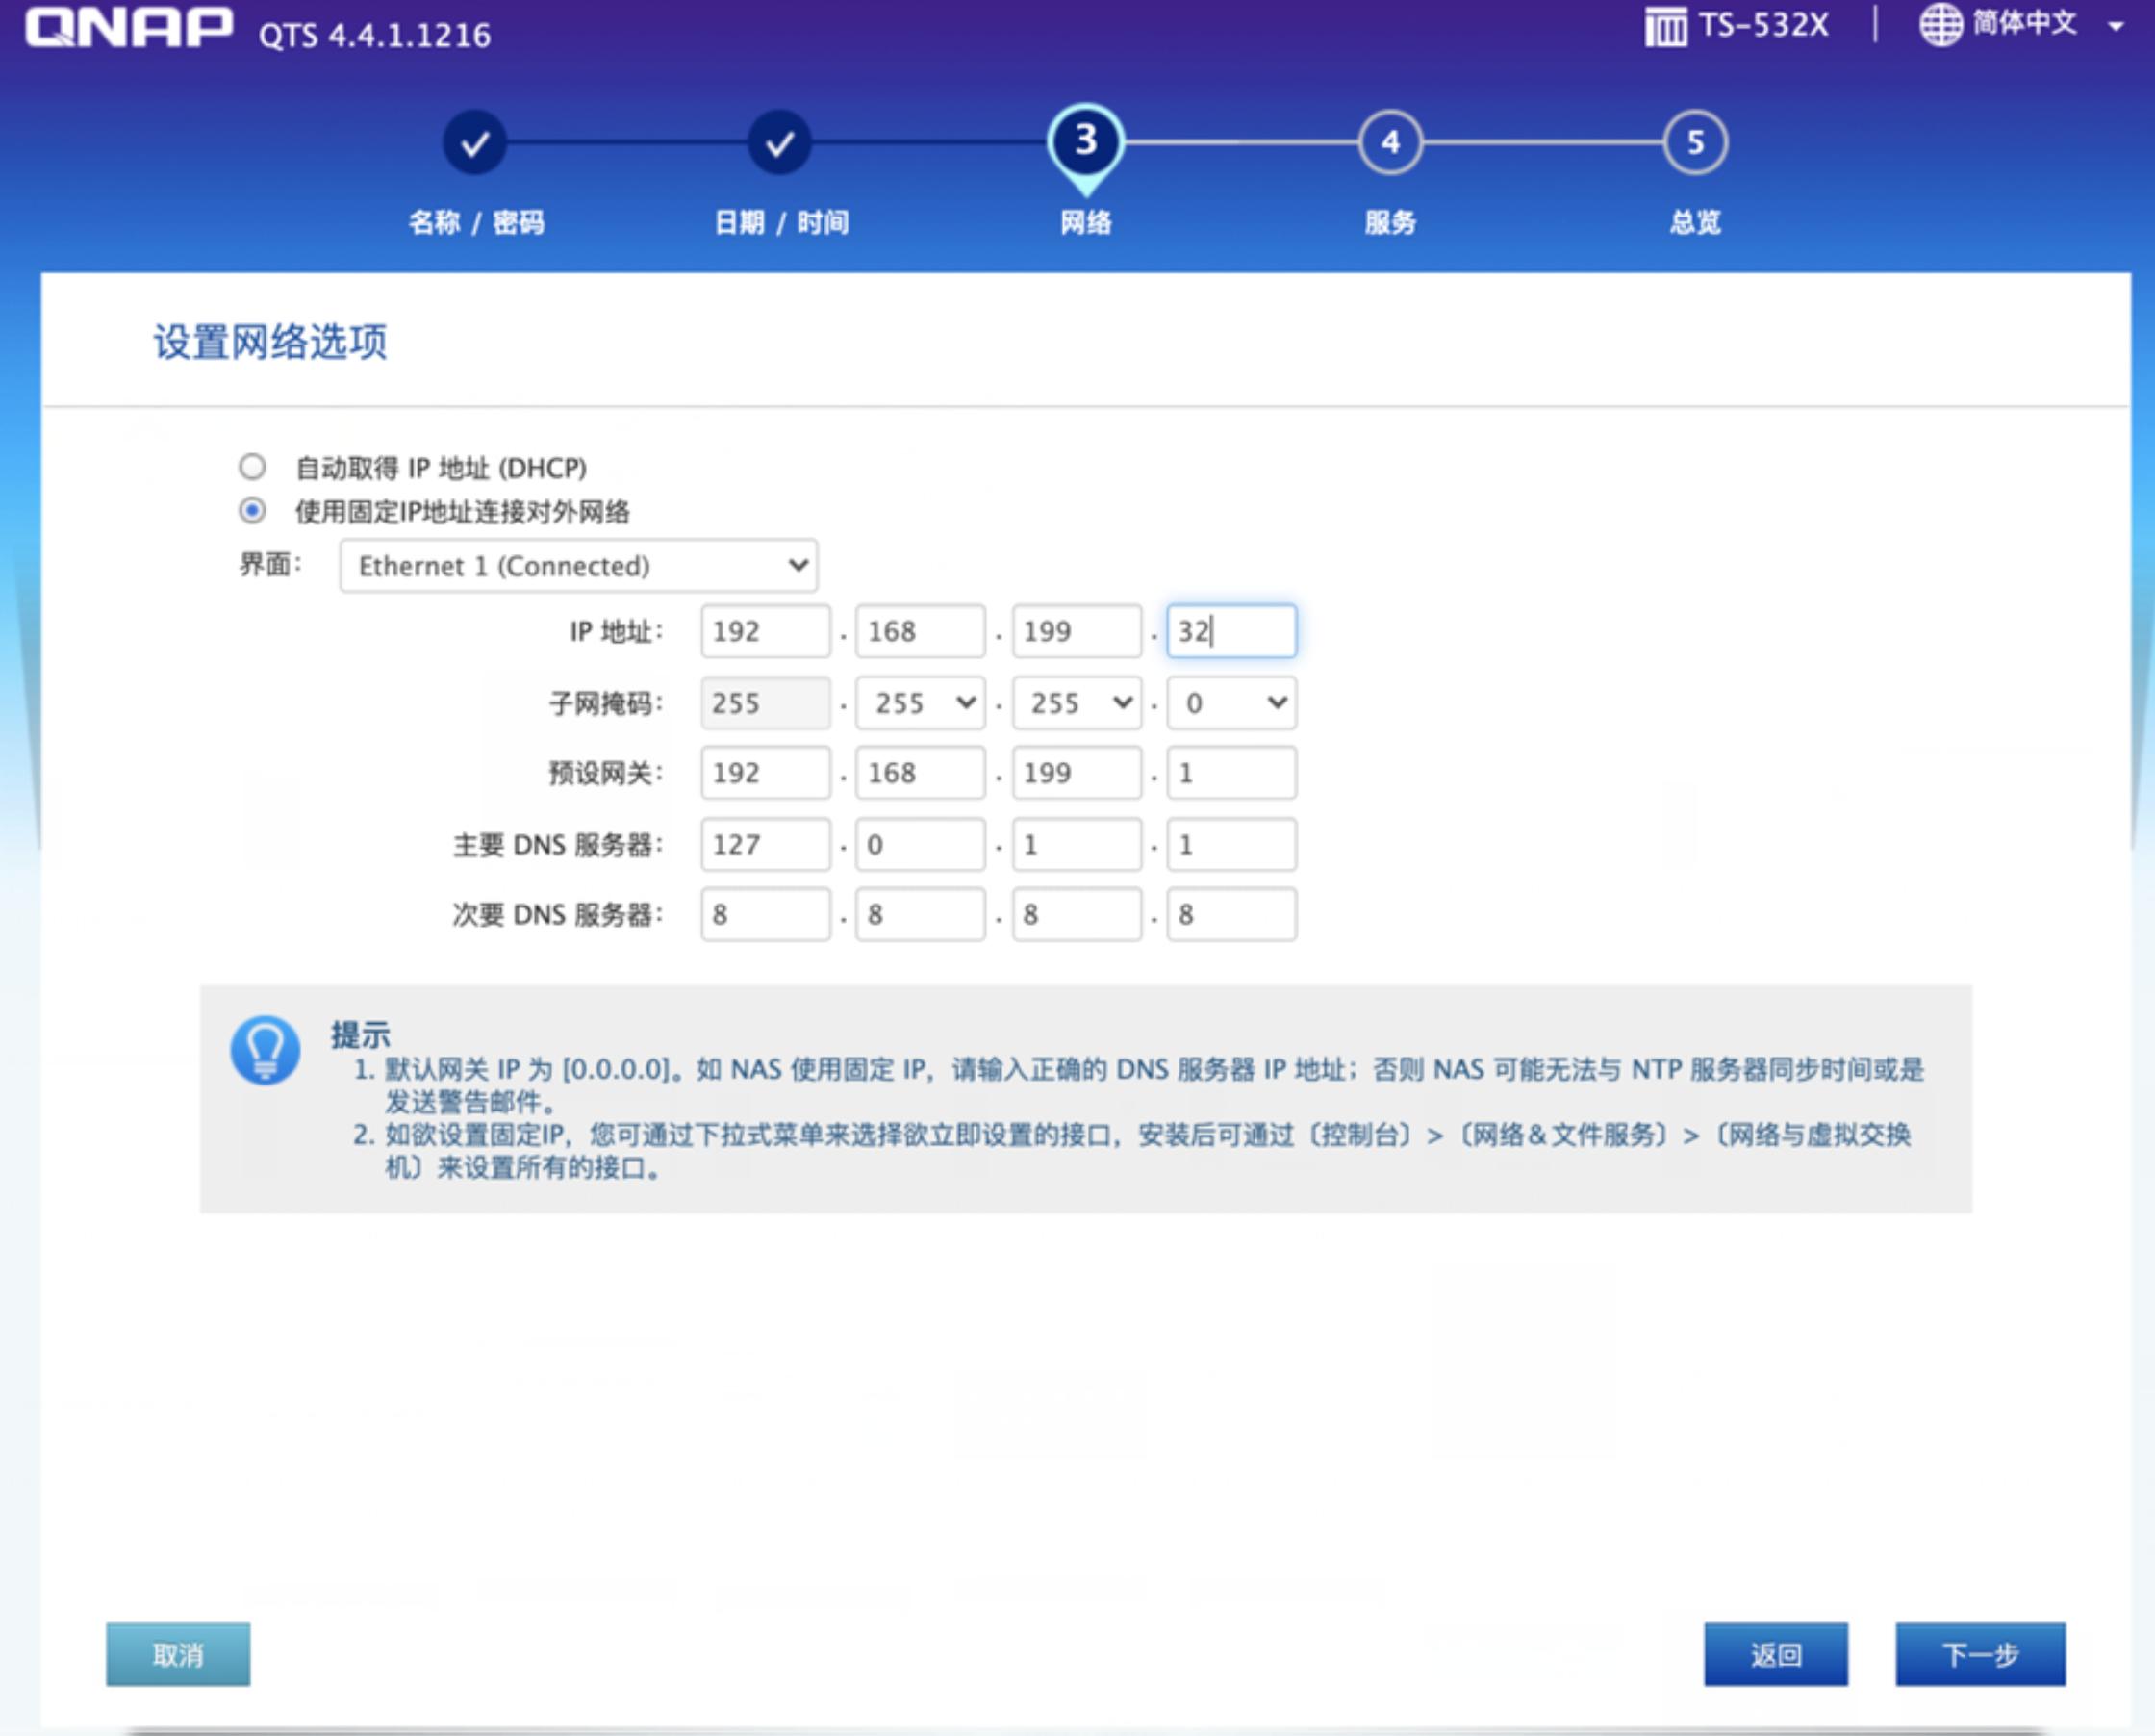Select the fixed IP address radio button
Screen dimensions: 2155x1736
coord(252,511)
